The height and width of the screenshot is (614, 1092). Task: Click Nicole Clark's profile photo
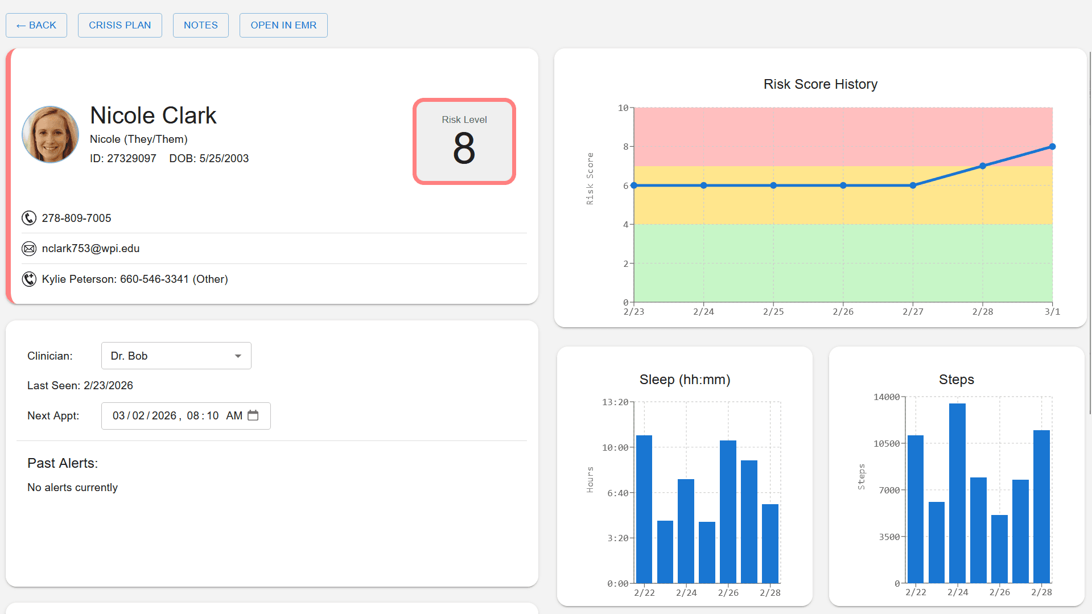pyautogui.click(x=51, y=134)
